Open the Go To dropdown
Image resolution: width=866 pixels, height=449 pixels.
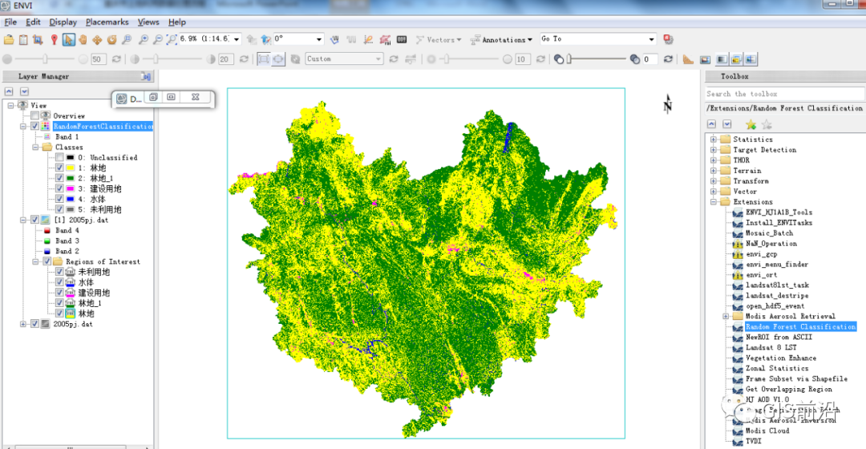click(x=597, y=38)
